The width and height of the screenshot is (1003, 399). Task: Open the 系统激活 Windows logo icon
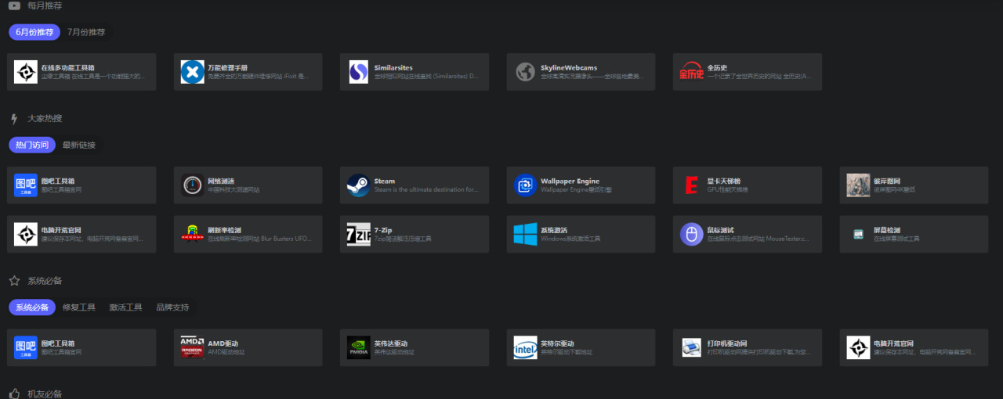(525, 234)
